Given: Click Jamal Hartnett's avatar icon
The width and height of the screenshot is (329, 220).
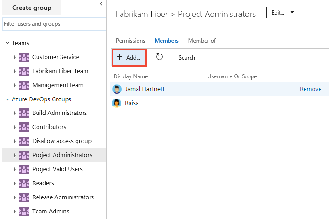Looking at the screenshot, I should pos(117,89).
